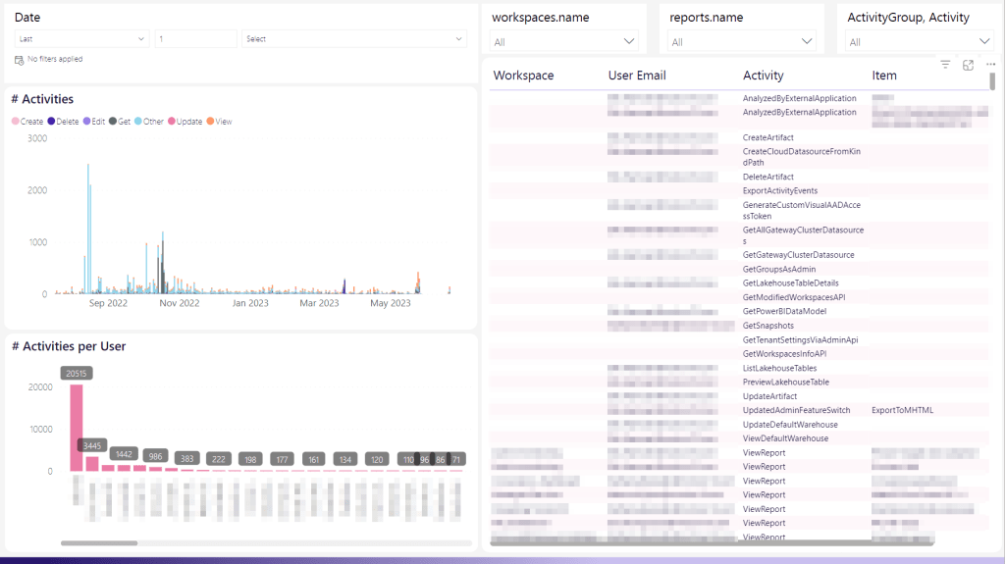The width and height of the screenshot is (1005, 564).
Task: Expand the reports.name slicer dropdown
Action: click(x=807, y=41)
